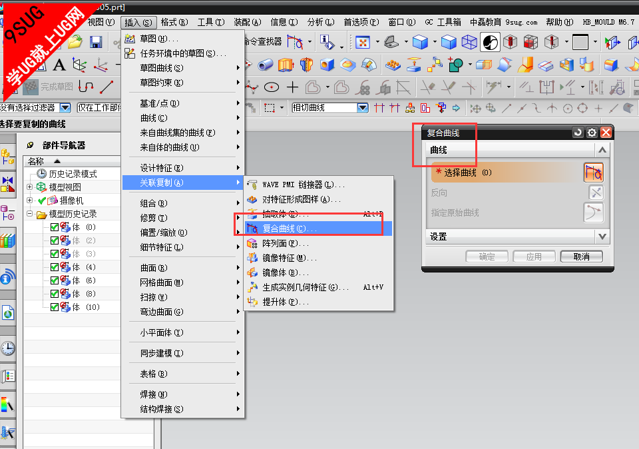Click the ellipse curve tool icon

(272, 87)
